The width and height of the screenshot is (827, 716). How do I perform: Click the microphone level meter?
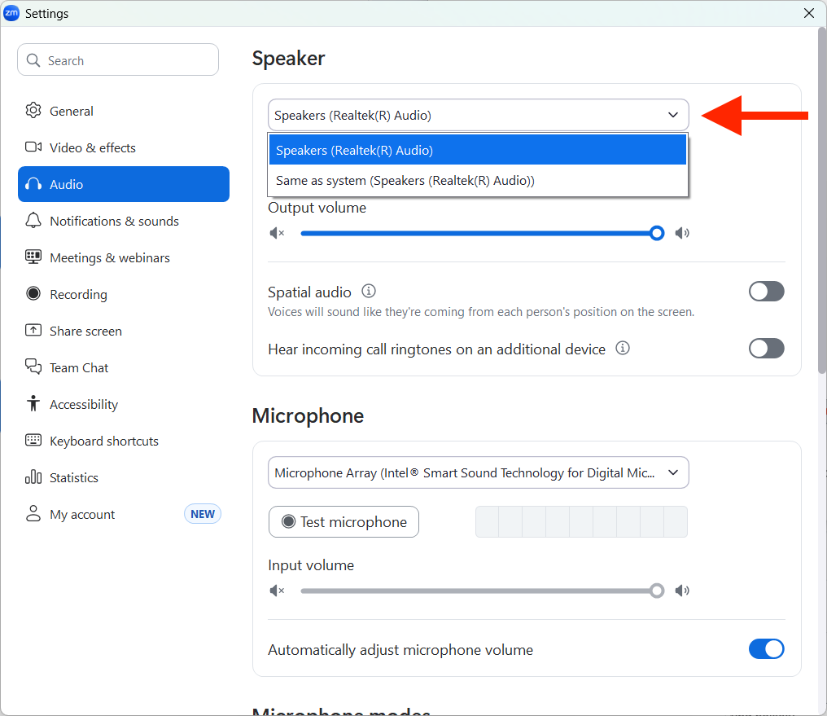(581, 522)
